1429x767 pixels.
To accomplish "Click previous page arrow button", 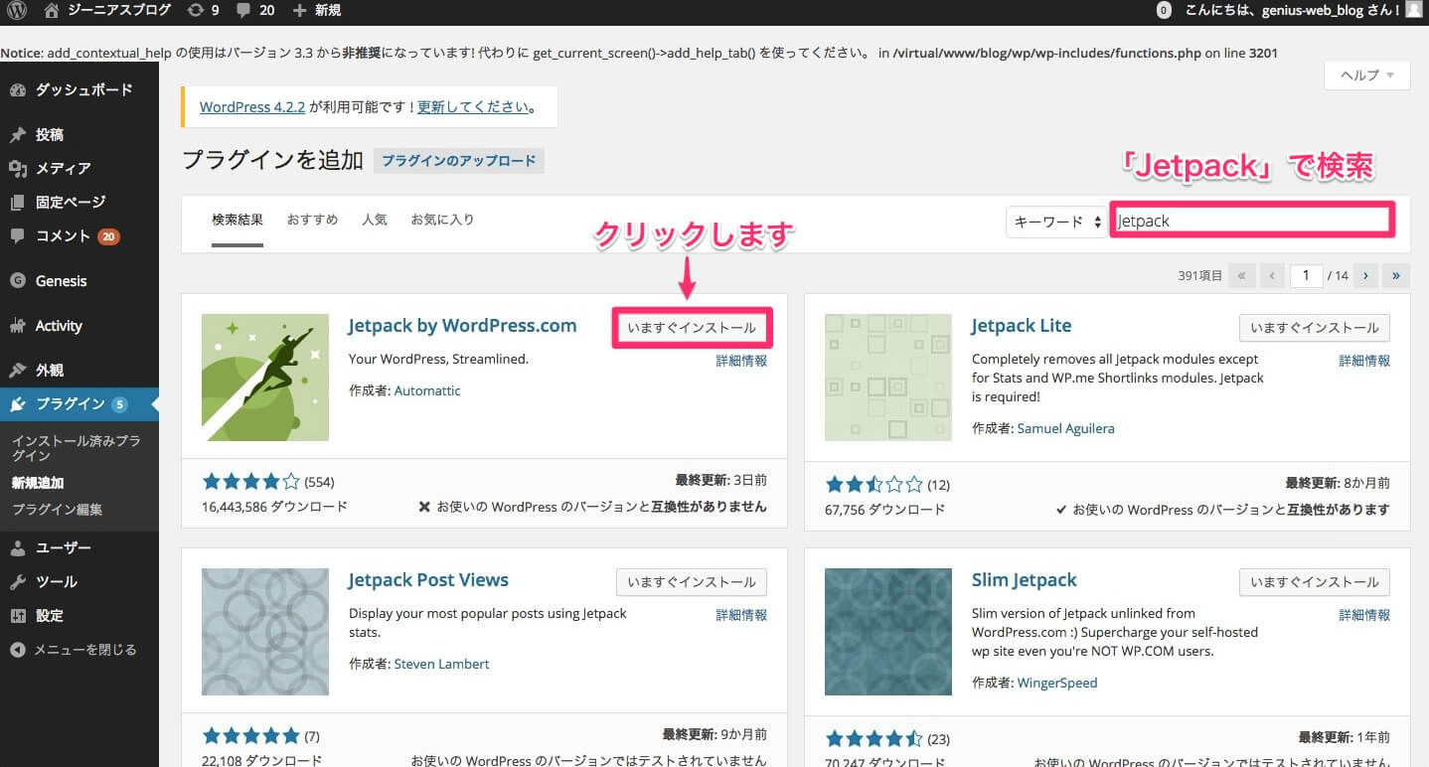I will [1272, 275].
